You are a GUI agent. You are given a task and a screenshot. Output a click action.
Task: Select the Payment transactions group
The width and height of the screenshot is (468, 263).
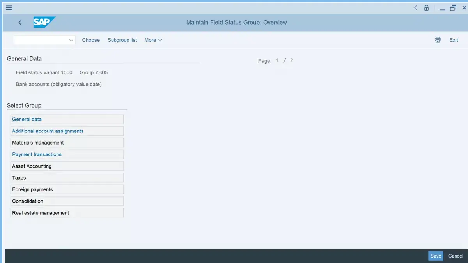67,154
